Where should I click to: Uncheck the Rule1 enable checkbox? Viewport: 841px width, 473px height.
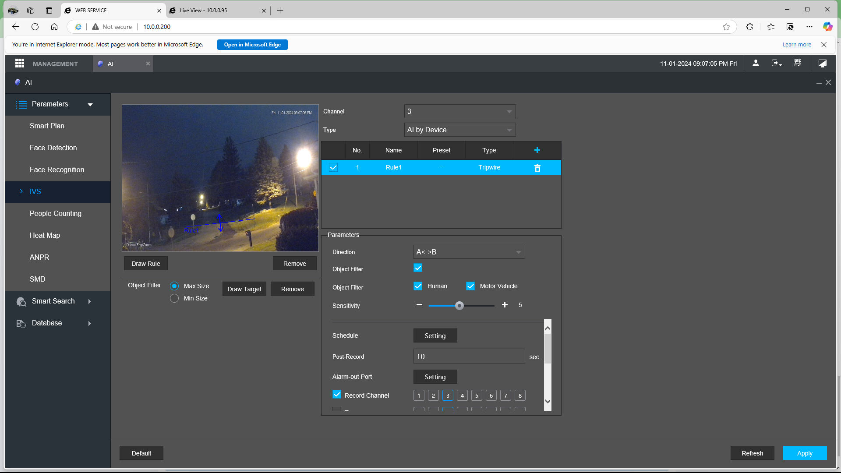[333, 167]
